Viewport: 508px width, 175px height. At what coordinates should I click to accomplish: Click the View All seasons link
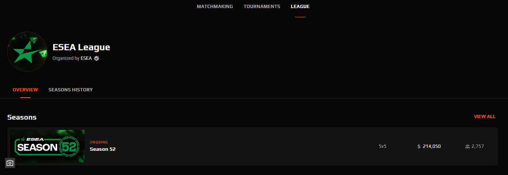point(485,117)
